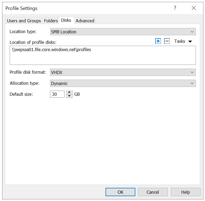Select the wepssa01 profiles path entry
205x201 pixels.
(51, 50)
